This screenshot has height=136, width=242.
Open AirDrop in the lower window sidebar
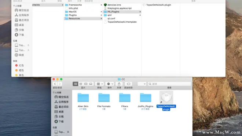pos(62,97)
